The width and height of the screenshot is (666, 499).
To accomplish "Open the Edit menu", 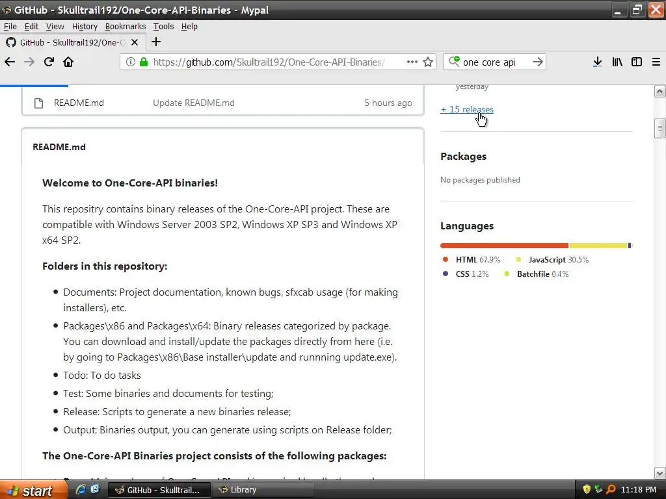I will tap(31, 26).
